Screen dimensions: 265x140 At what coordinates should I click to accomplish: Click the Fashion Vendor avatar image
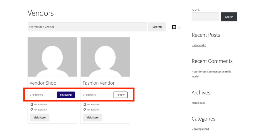pos(105,57)
